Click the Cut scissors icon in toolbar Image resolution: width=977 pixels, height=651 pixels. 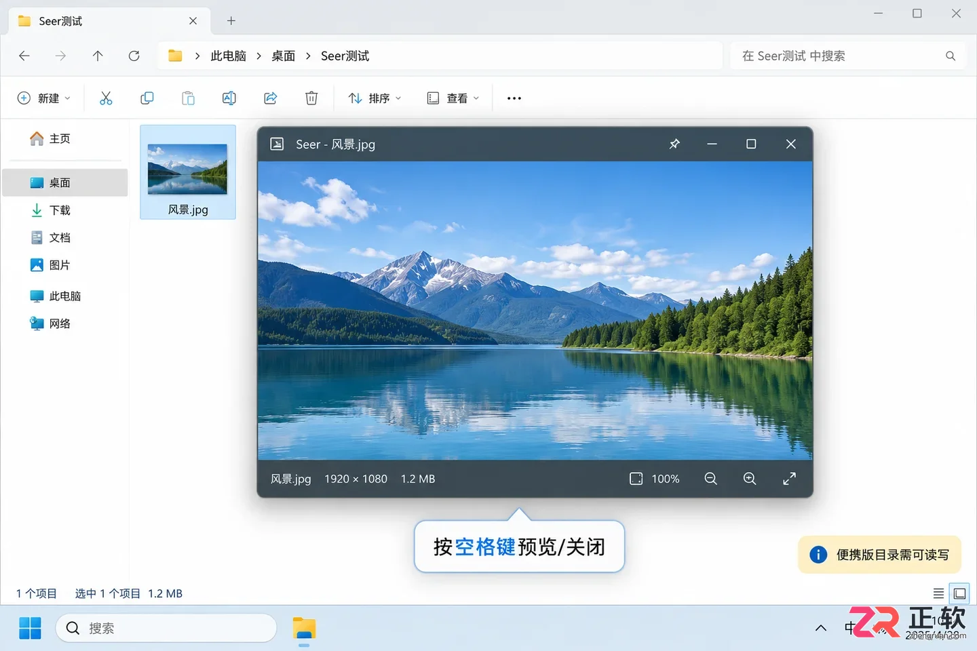[x=106, y=98]
